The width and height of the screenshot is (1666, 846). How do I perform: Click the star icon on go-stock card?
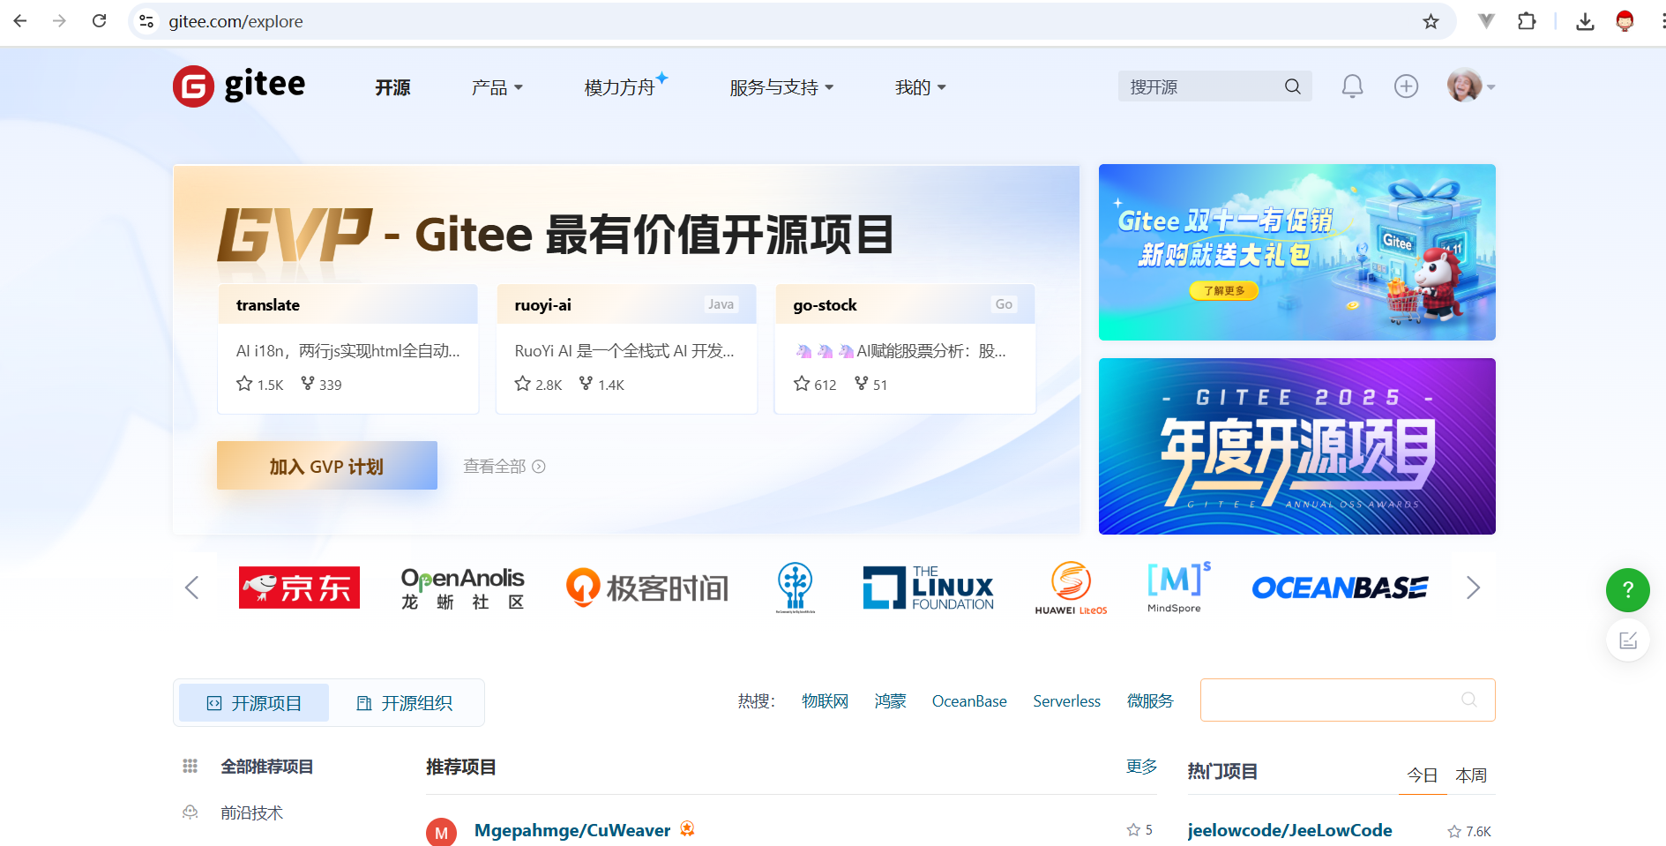pos(802,384)
